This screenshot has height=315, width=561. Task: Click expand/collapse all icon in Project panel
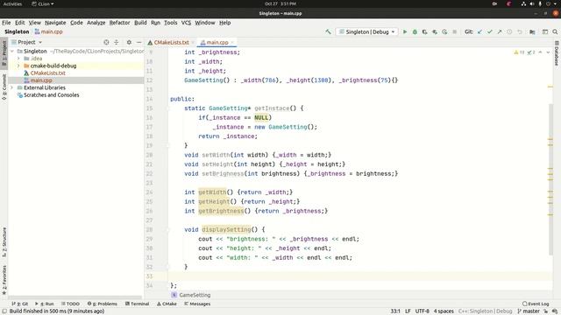coord(117,42)
